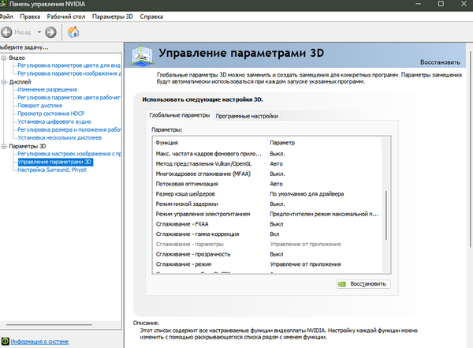The image size is (473, 348).
Task: Click 'Предпочтителен режим максимальной' value
Action: pyautogui.click(x=324, y=214)
